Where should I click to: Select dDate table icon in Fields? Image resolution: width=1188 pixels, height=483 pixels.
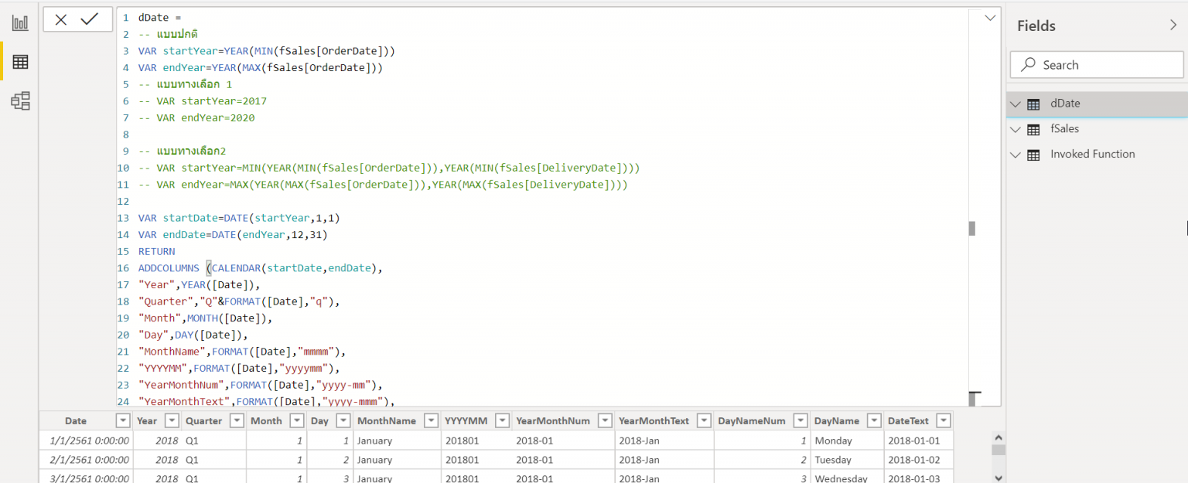1033,104
